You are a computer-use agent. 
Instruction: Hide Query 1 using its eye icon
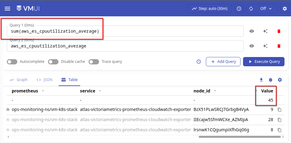click(252, 31)
